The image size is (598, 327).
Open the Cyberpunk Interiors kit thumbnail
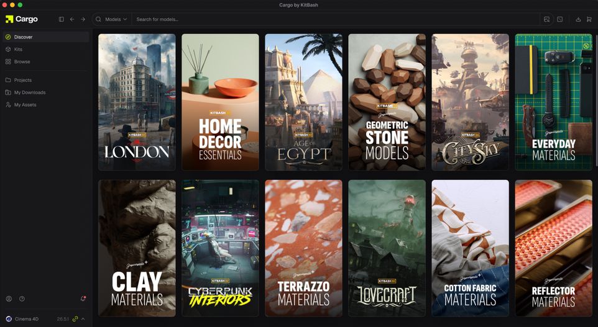pyautogui.click(x=220, y=248)
